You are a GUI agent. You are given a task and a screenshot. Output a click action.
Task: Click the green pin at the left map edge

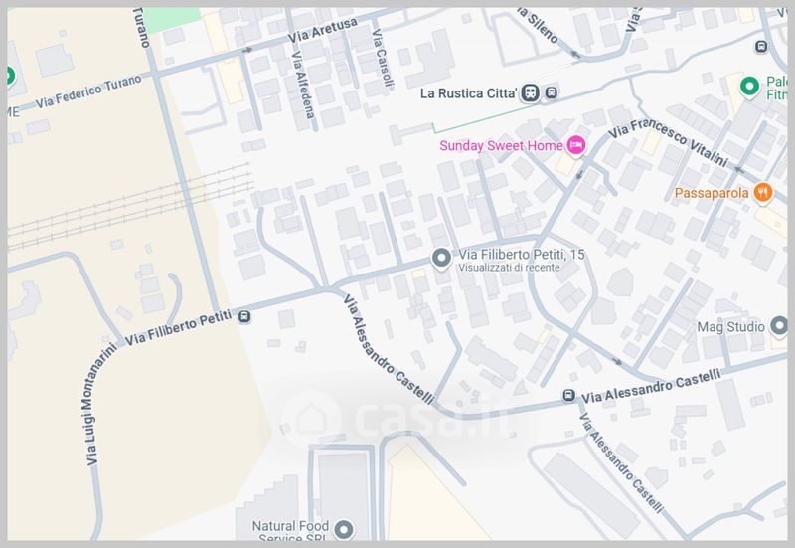click(x=10, y=77)
